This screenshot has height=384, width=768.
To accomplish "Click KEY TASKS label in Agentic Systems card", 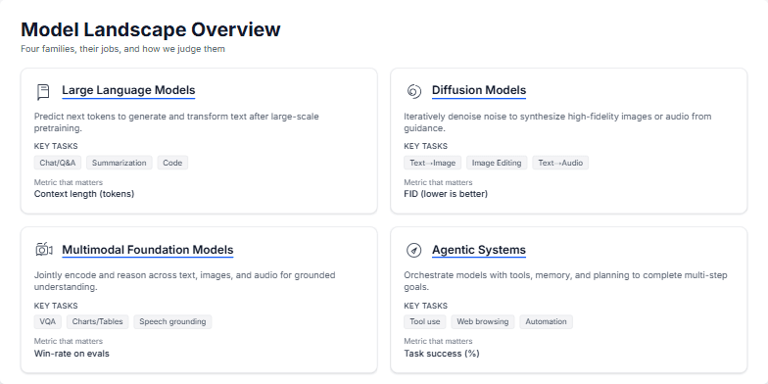I will (x=425, y=306).
